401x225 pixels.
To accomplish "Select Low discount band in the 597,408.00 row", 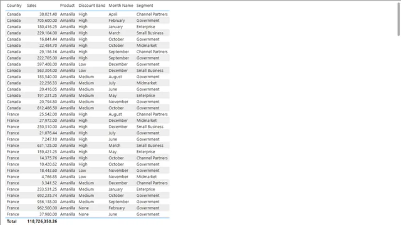I will coord(82,64).
